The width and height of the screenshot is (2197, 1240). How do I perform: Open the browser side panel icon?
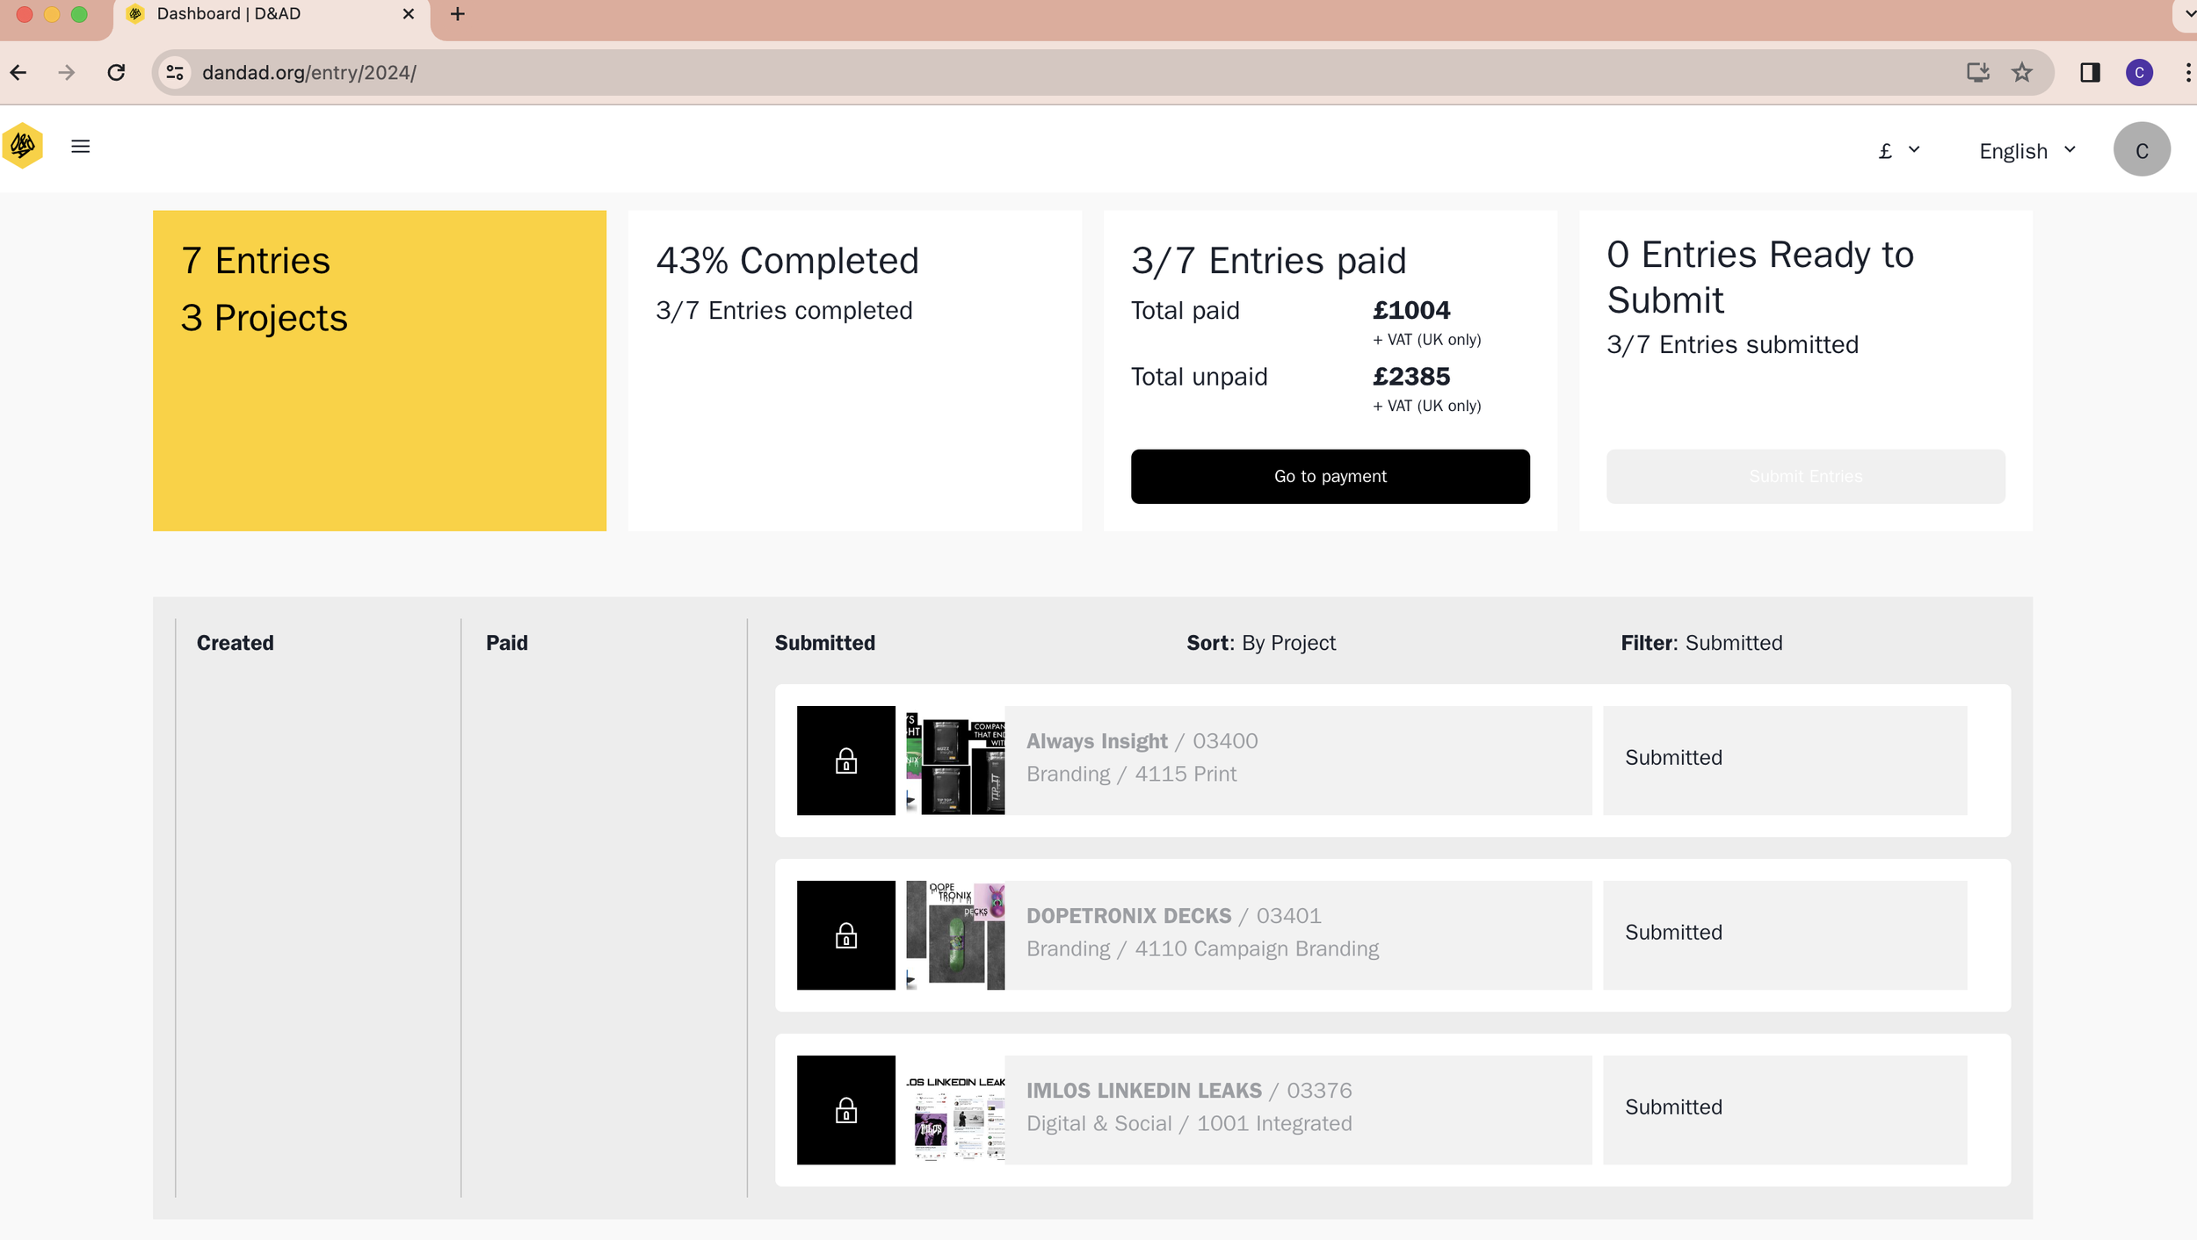(x=2090, y=73)
